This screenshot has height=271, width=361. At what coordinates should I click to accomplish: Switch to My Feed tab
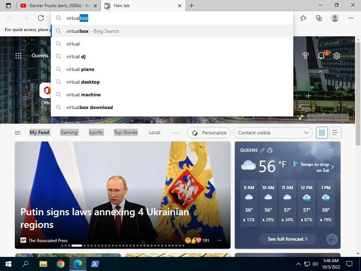(39, 133)
